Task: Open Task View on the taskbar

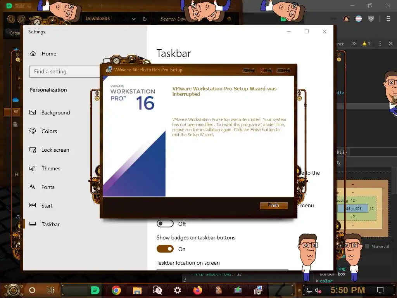Action: coord(51,290)
